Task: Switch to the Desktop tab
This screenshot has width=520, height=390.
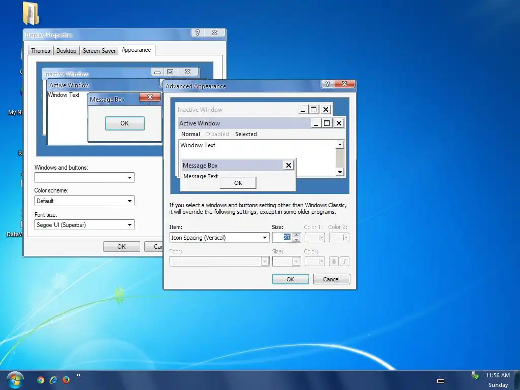Action: (67, 51)
